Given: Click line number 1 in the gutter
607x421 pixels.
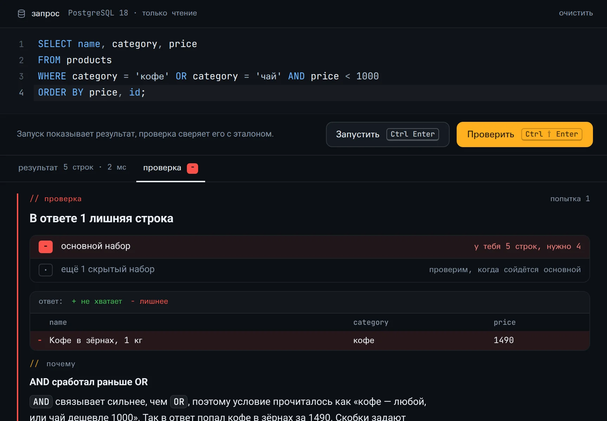Looking at the screenshot, I should [21, 44].
